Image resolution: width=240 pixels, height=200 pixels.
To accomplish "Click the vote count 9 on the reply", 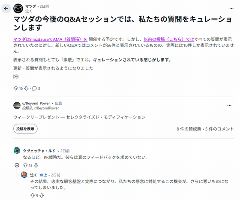I will tap(37, 196).
